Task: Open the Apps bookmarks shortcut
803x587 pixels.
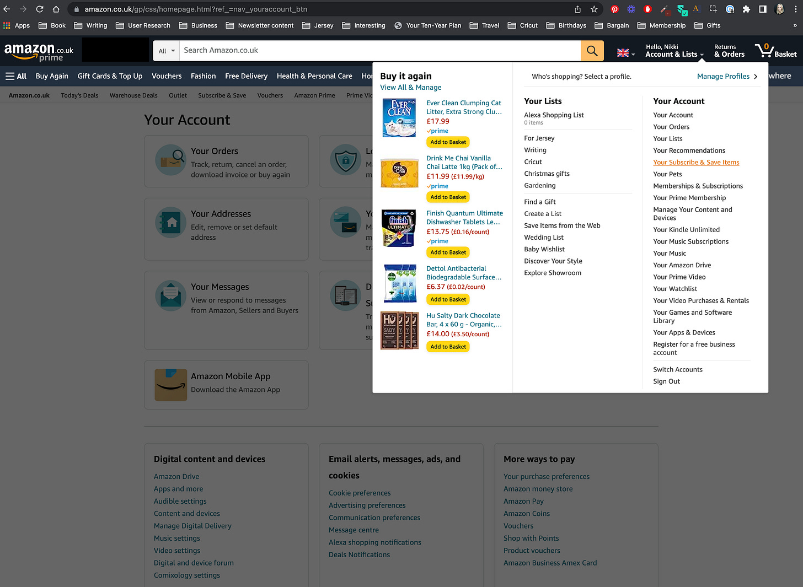Action: pyautogui.click(x=17, y=25)
